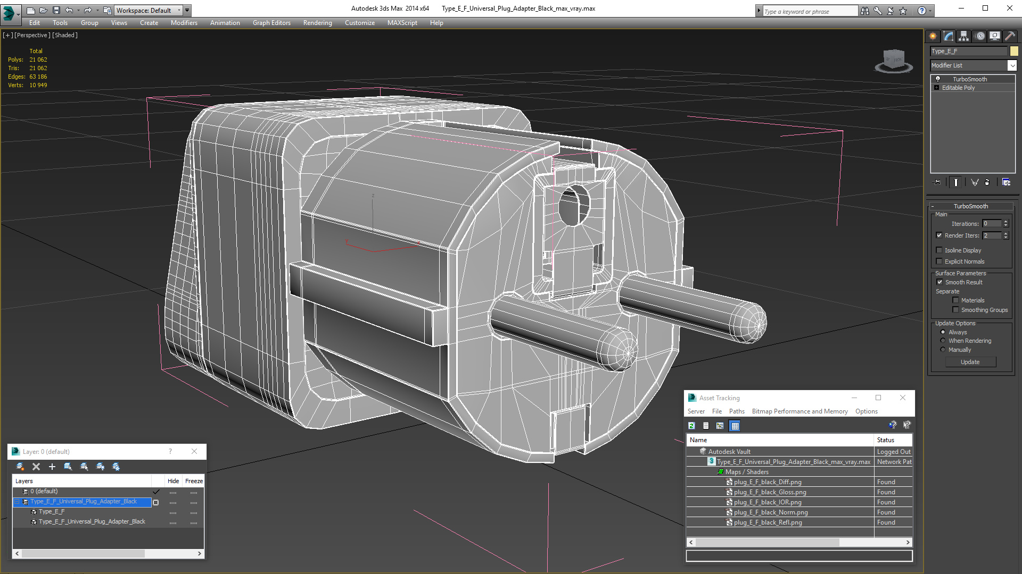Open the Modifier List dropdown
The width and height of the screenshot is (1022, 574).
[1012, 65]
